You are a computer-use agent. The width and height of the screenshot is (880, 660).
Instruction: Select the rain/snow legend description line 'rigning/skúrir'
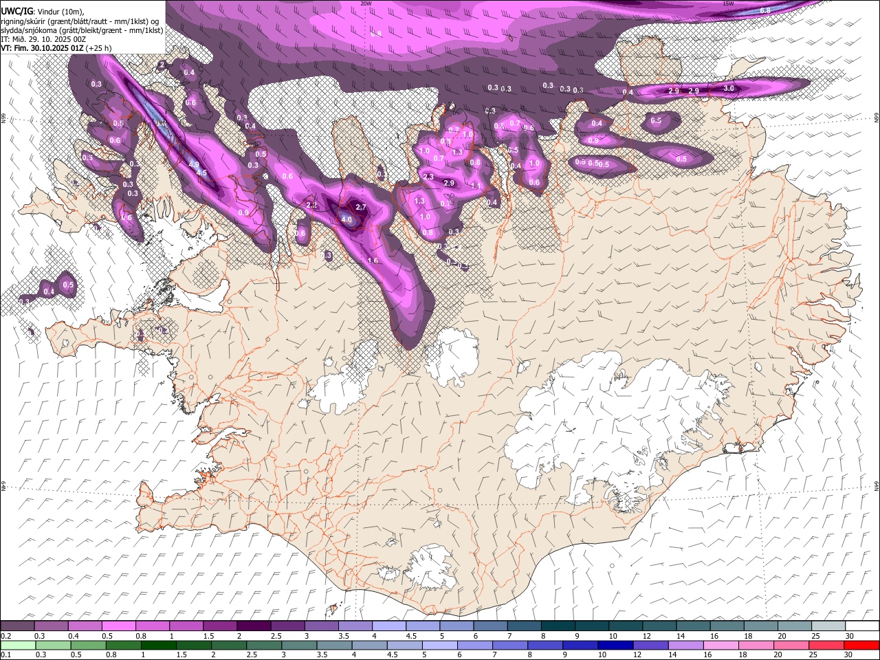click(x=80, y=21)
